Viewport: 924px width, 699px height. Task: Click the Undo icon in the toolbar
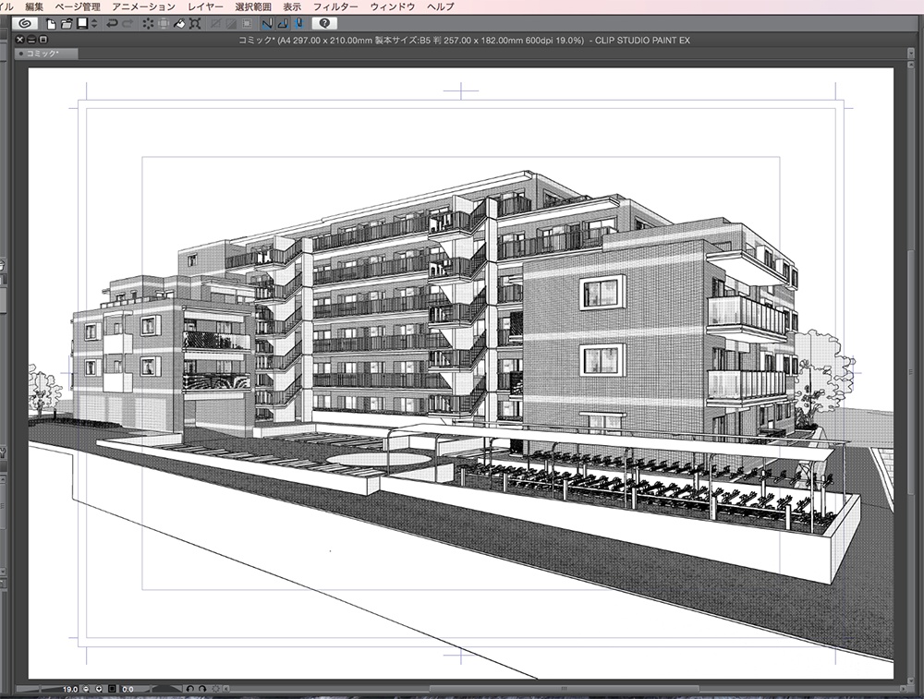(112, 25)
